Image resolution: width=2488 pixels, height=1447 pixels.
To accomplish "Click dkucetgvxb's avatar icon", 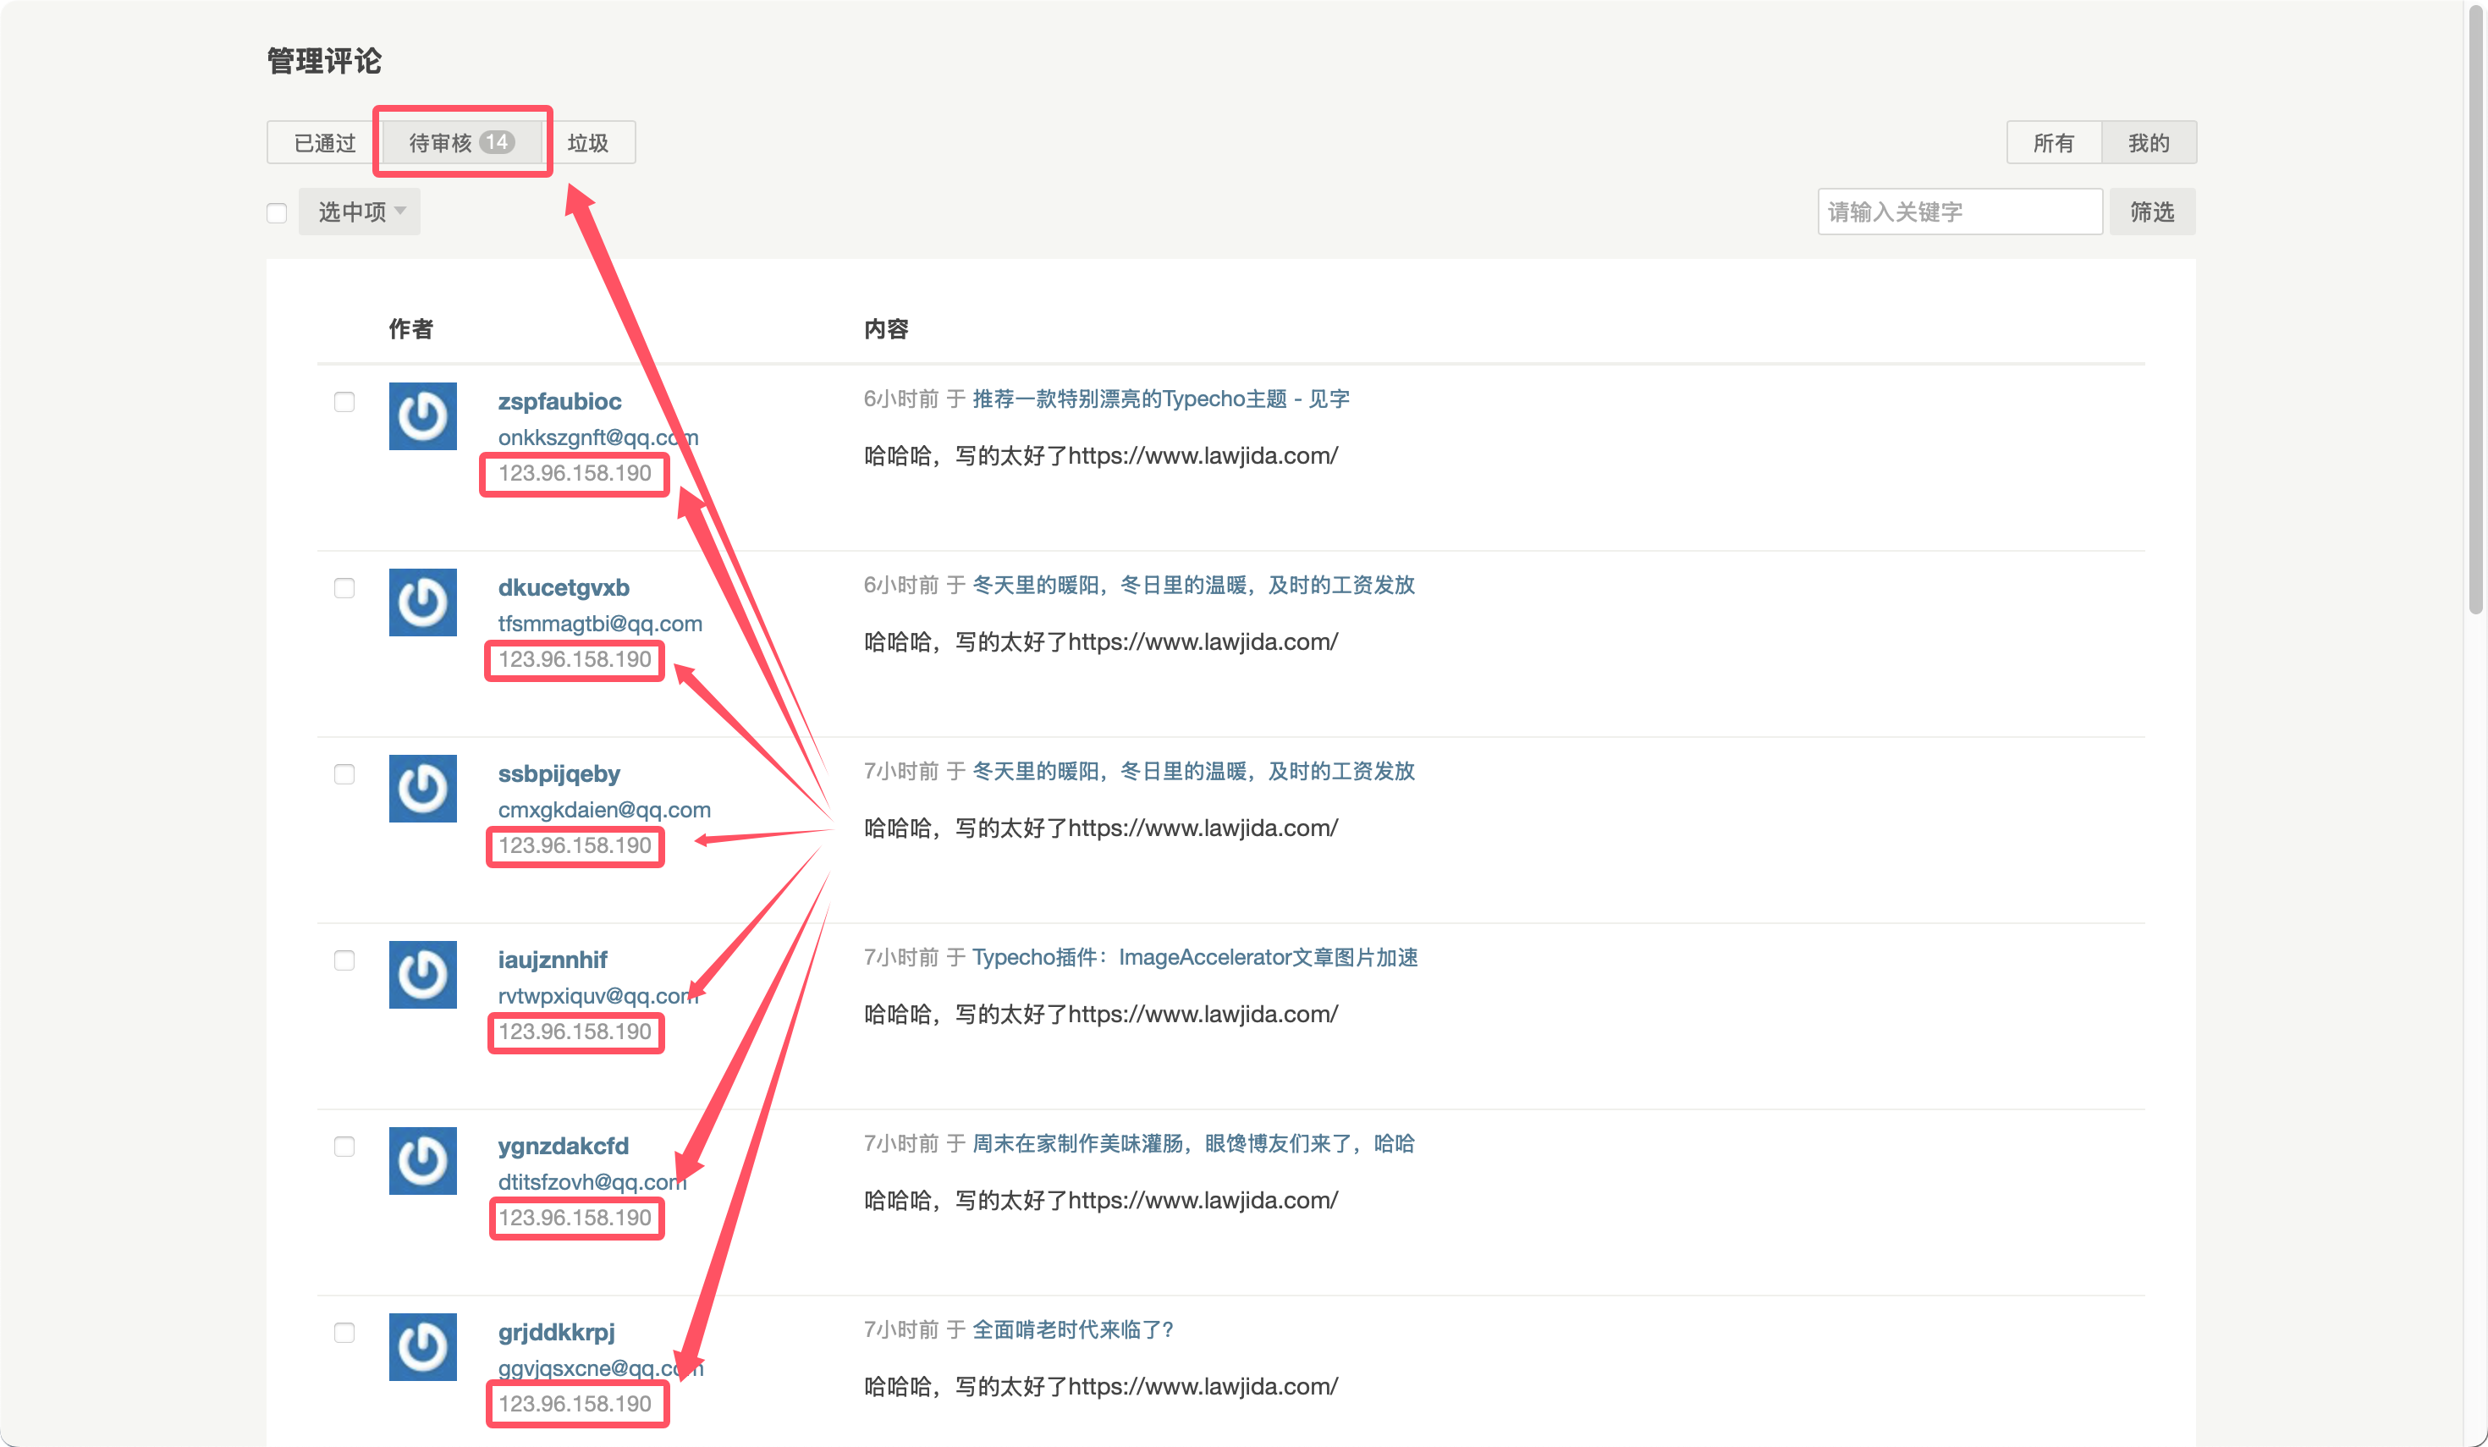I will pyautogui.click(x=422, y=602).
